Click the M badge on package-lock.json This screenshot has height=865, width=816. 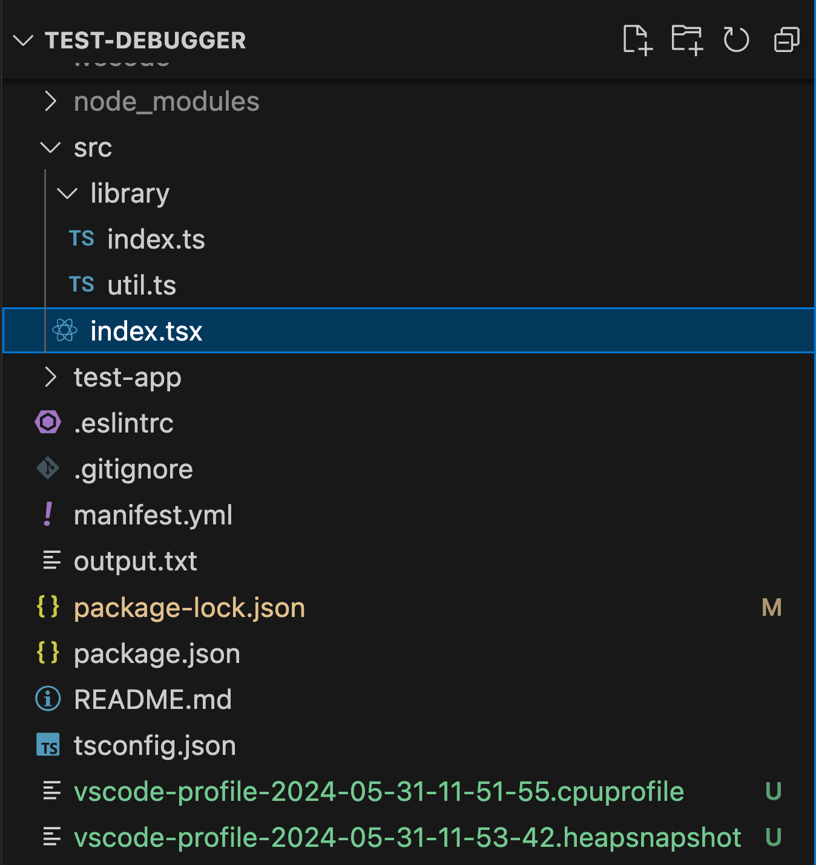point(771,607)
